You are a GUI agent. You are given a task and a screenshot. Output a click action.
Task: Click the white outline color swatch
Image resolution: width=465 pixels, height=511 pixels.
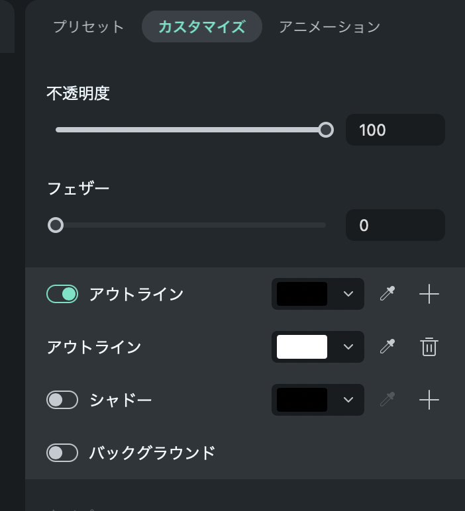pyautogui.click(x=302, y=347)
